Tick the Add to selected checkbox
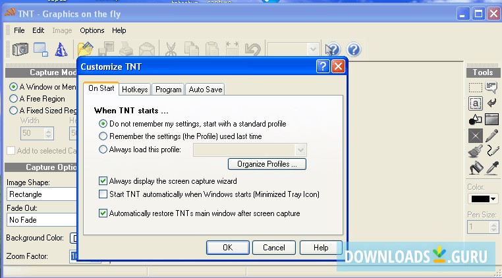Viewport: 502px width, 278px height. pyautogui.click(x=11, y=151)
